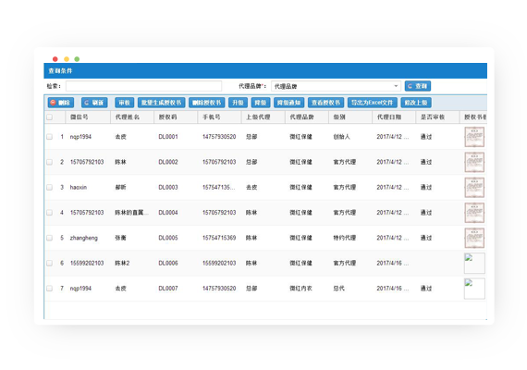
Task: Open the 代理品牌 brand dropdown
Action: 337,86
